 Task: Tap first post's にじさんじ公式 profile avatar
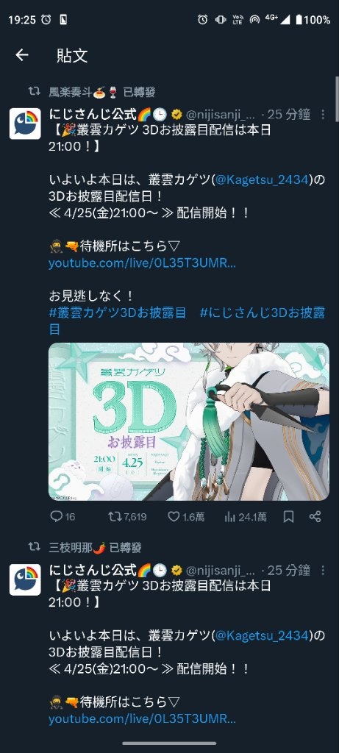click(x=25, y=124)
